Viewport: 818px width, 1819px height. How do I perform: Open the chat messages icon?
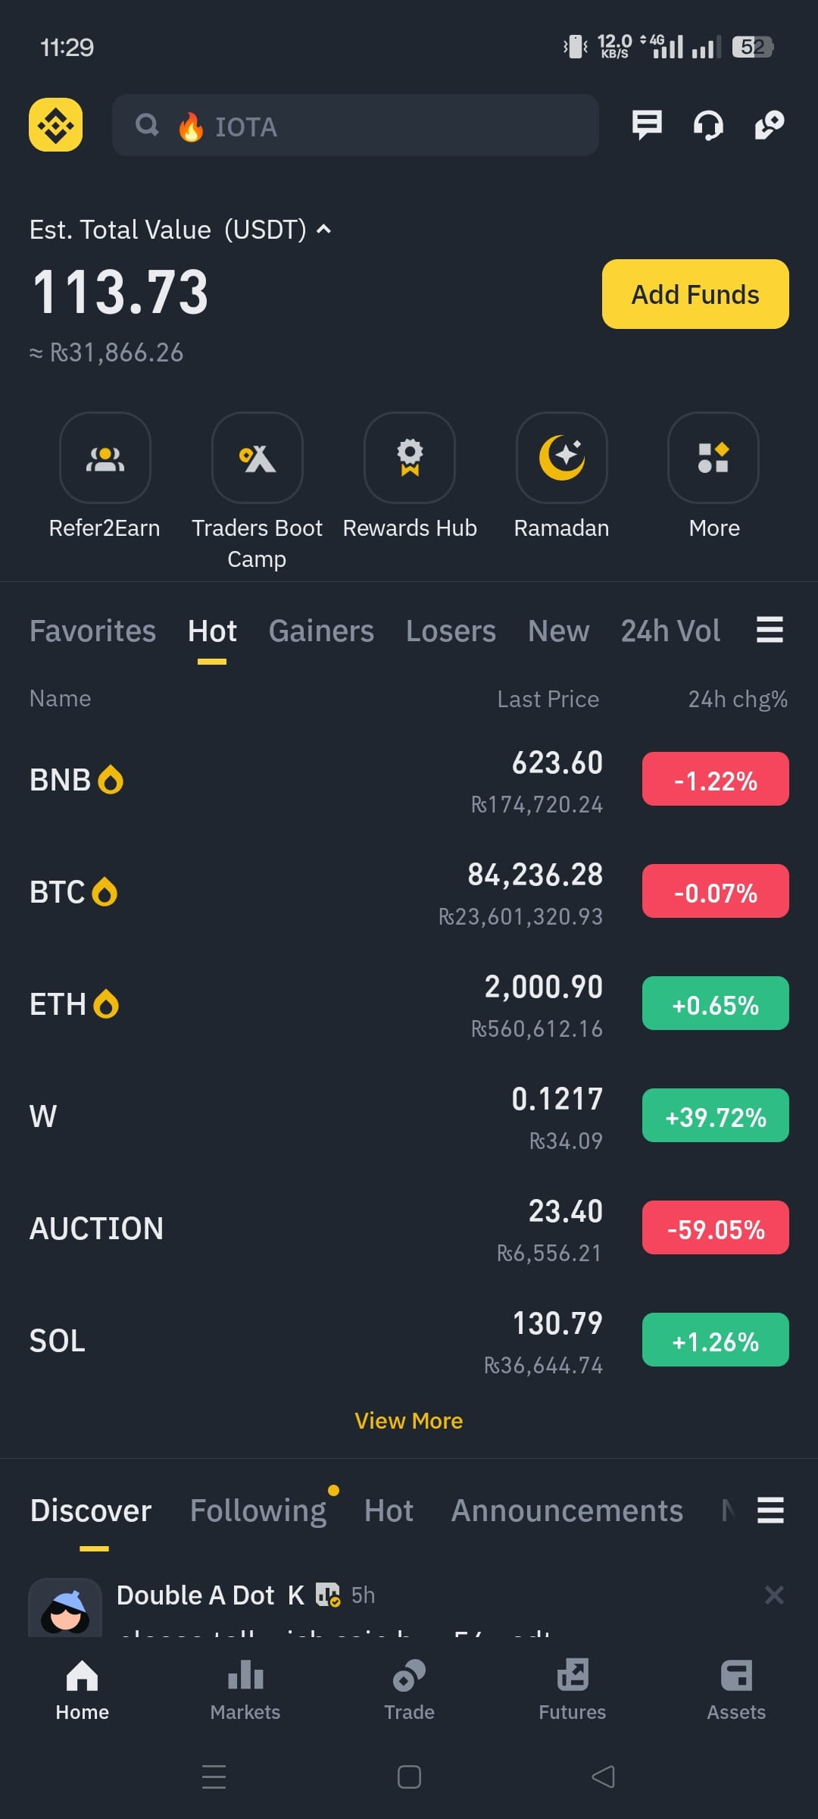coord(647,125)
